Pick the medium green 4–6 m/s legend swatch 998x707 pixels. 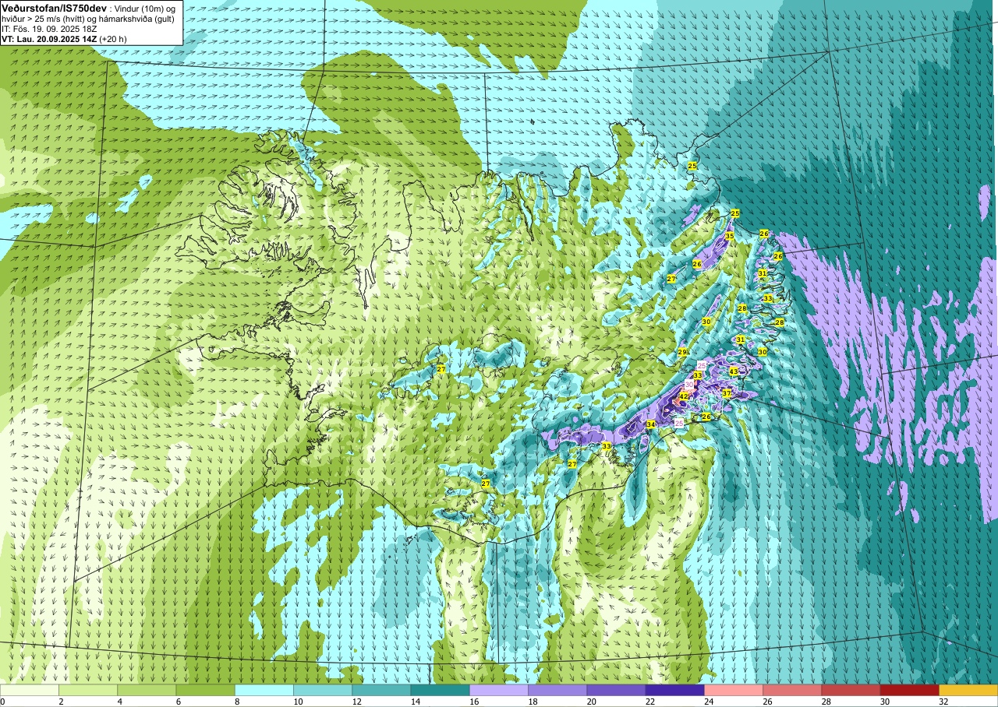(147, 690)
